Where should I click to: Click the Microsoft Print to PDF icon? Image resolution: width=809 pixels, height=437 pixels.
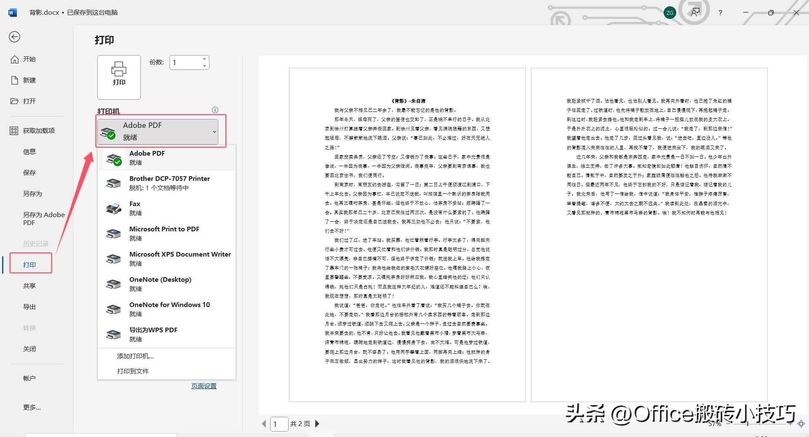113,234
